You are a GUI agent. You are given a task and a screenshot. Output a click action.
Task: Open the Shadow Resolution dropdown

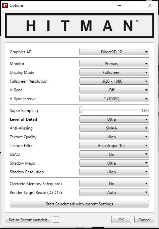coord(114,172)
